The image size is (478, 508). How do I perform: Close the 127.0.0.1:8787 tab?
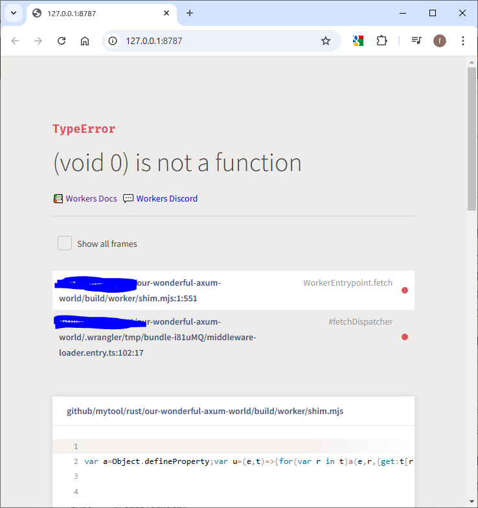[166, 13]
